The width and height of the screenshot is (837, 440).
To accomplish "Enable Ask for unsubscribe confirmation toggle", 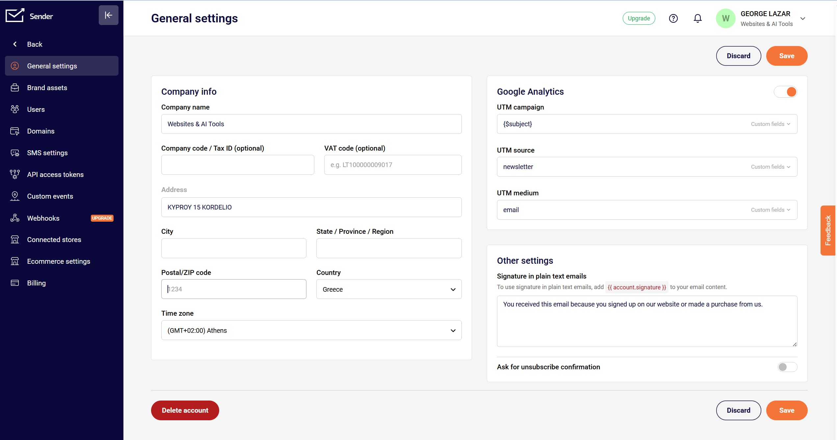I will pyautogui.click(x=787, y=367).
